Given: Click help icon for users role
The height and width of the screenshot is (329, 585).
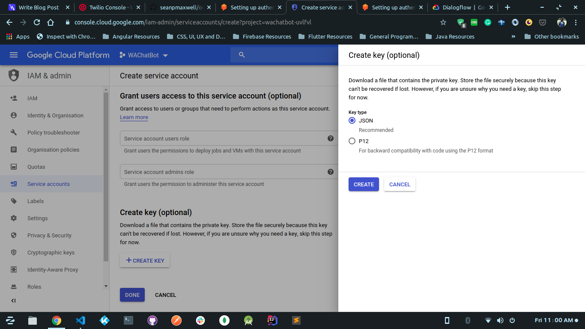Looking at the screenshot, I should pos(331,138).
